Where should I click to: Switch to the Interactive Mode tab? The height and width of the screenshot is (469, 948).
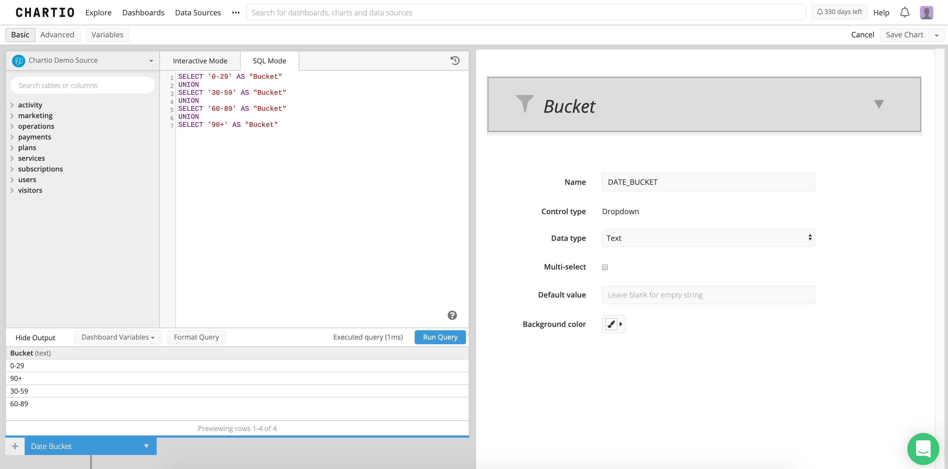click(200, 60)
